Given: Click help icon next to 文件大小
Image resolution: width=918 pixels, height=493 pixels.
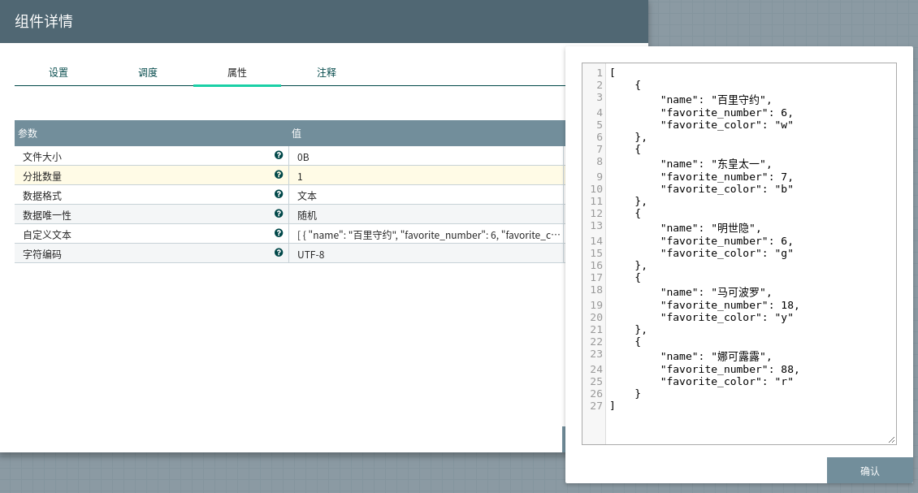Looking at the screenshot, I should point(279,155).
